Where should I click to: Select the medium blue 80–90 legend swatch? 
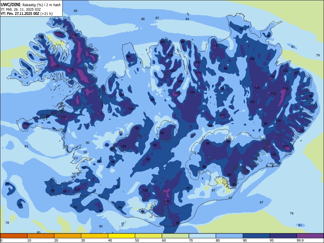coord(229,236)
